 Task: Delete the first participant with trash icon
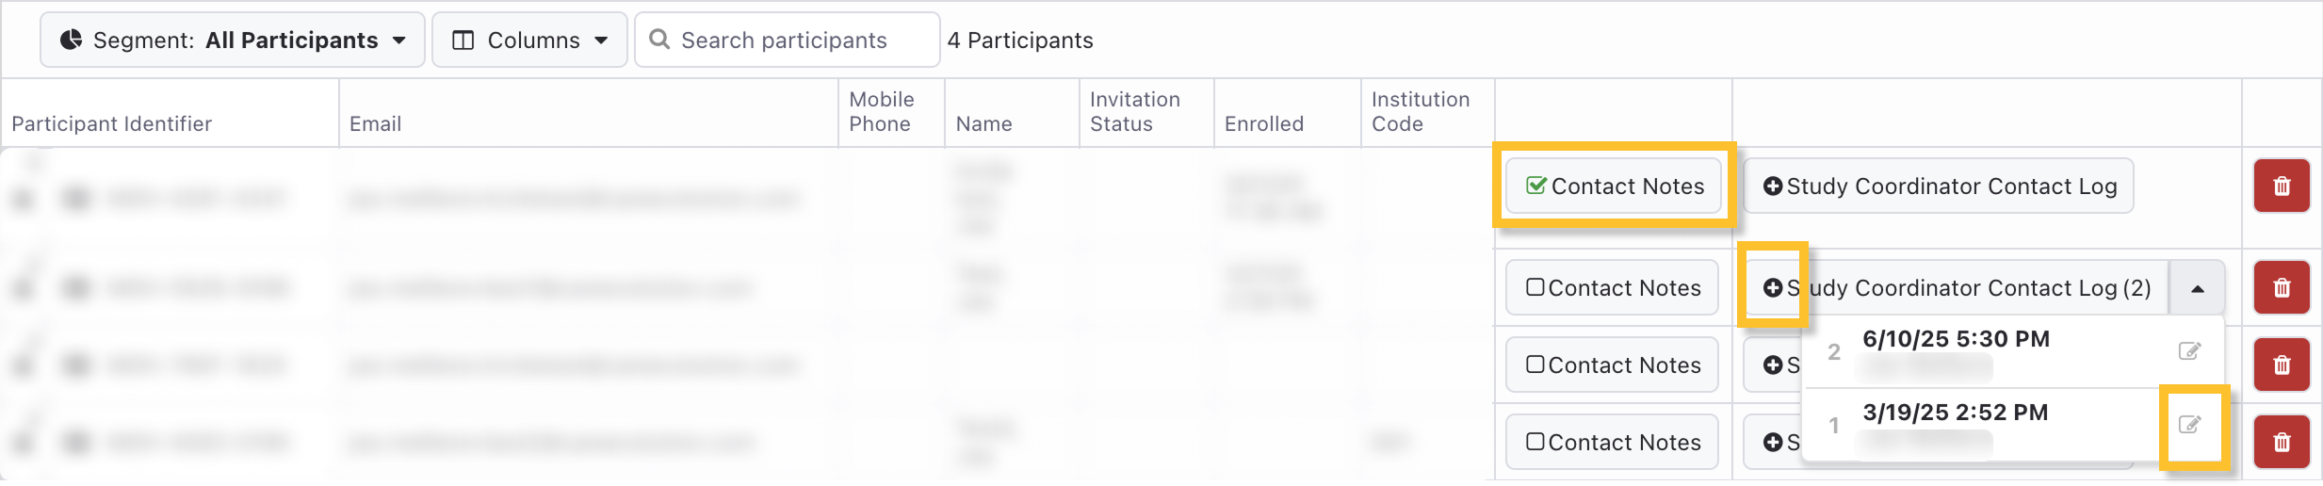click(2281, 186)
